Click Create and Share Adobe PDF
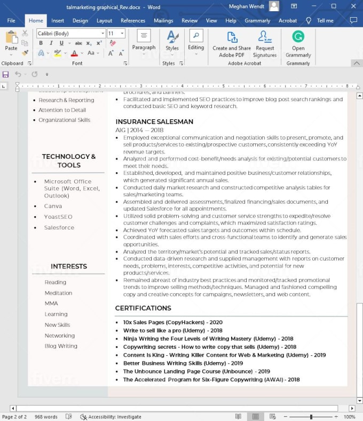 coord(232,44)
